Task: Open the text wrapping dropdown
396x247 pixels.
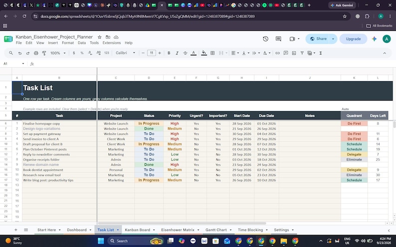Action: coord(256,53)
